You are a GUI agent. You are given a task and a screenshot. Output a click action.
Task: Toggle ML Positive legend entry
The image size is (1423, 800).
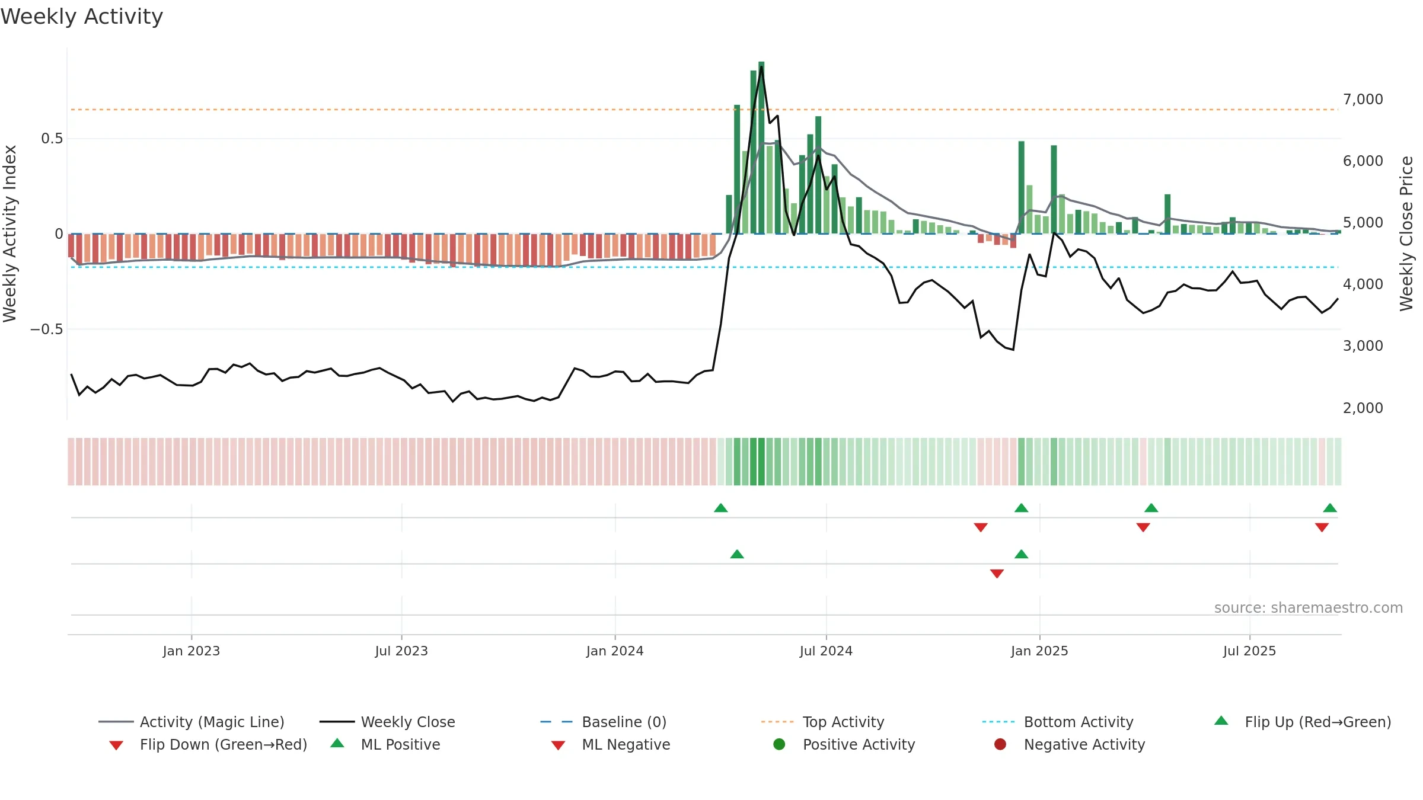click(385, 744)
